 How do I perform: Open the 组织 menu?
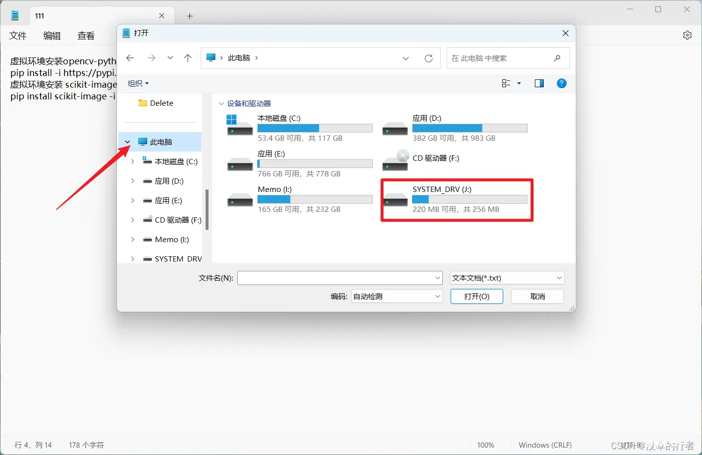click(x=138, y=84)
